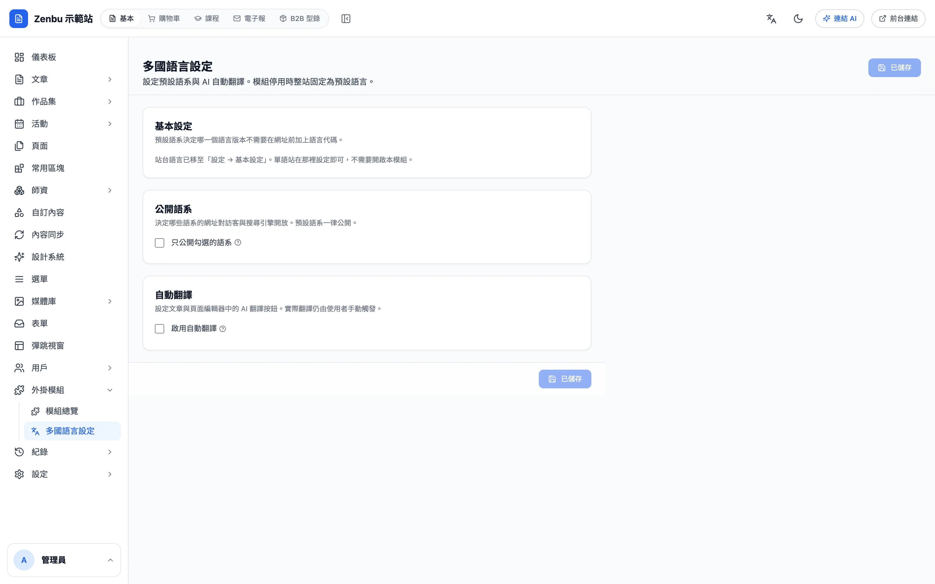This screenshot has height=584, width=935.
Task: Open 彈跳視窗 popup layout icon
Action: [x=19, y=346]
